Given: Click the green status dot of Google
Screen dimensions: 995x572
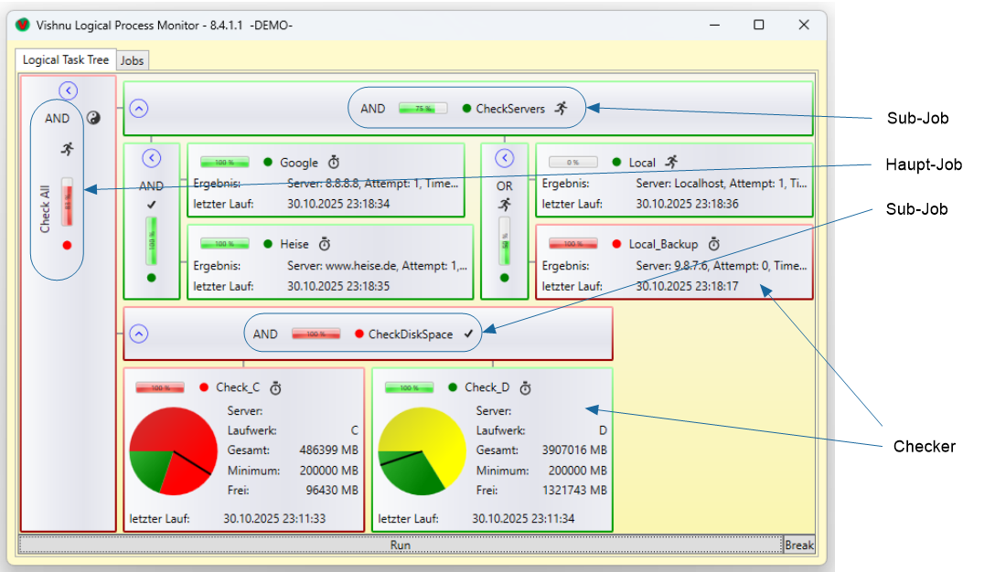Looking at the screenshot, I should click(x=268, y=163).
